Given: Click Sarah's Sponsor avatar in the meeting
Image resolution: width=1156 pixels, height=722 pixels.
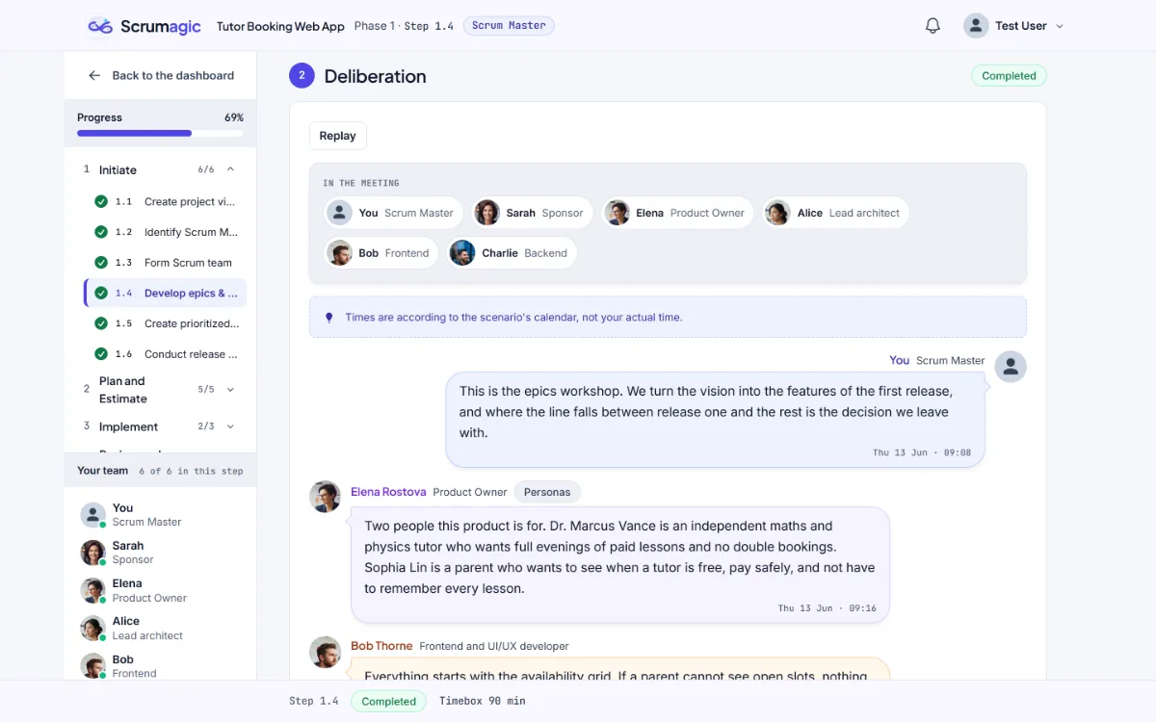Looking at the screenshot, I should (x=487, y=213).
